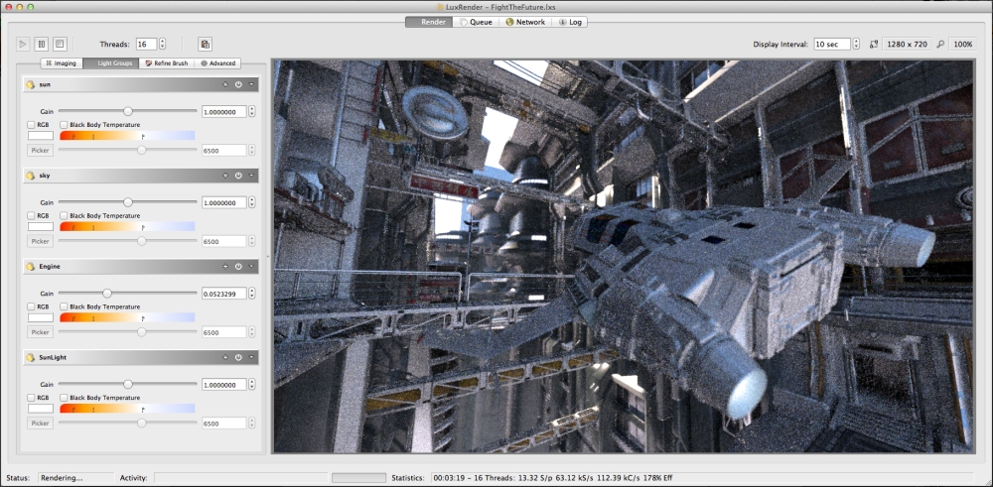The width and height of the screenshot is (993, 487).
Task: Enable Black Body Temperature for sun
Action: point(64,125)
